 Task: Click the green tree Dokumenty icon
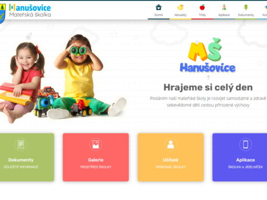coord(246,7)
